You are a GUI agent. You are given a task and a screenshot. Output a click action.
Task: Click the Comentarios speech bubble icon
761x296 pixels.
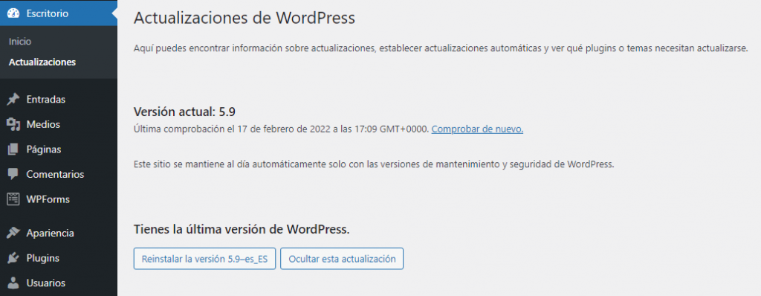pyautogui.click(x=13, y=174)
